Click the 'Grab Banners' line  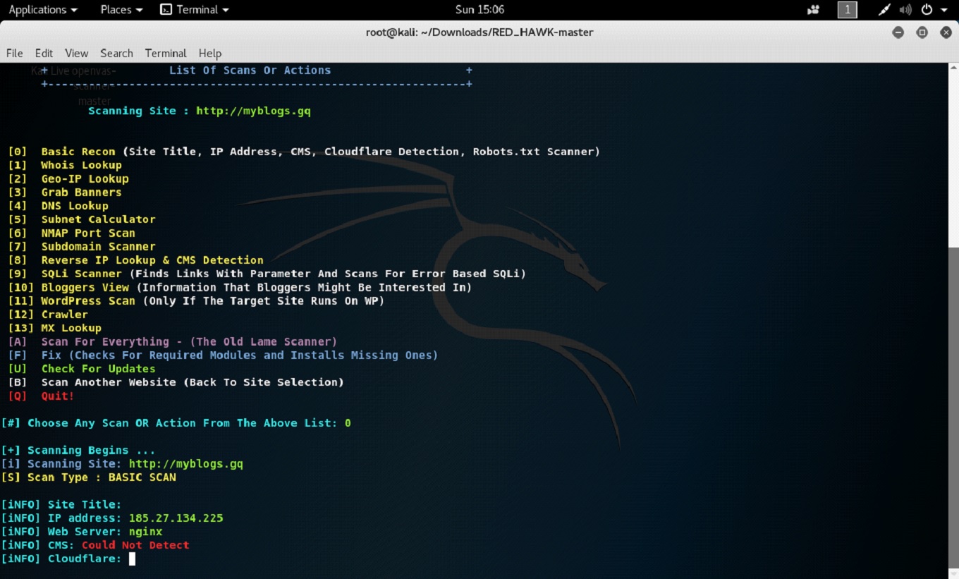65,192
